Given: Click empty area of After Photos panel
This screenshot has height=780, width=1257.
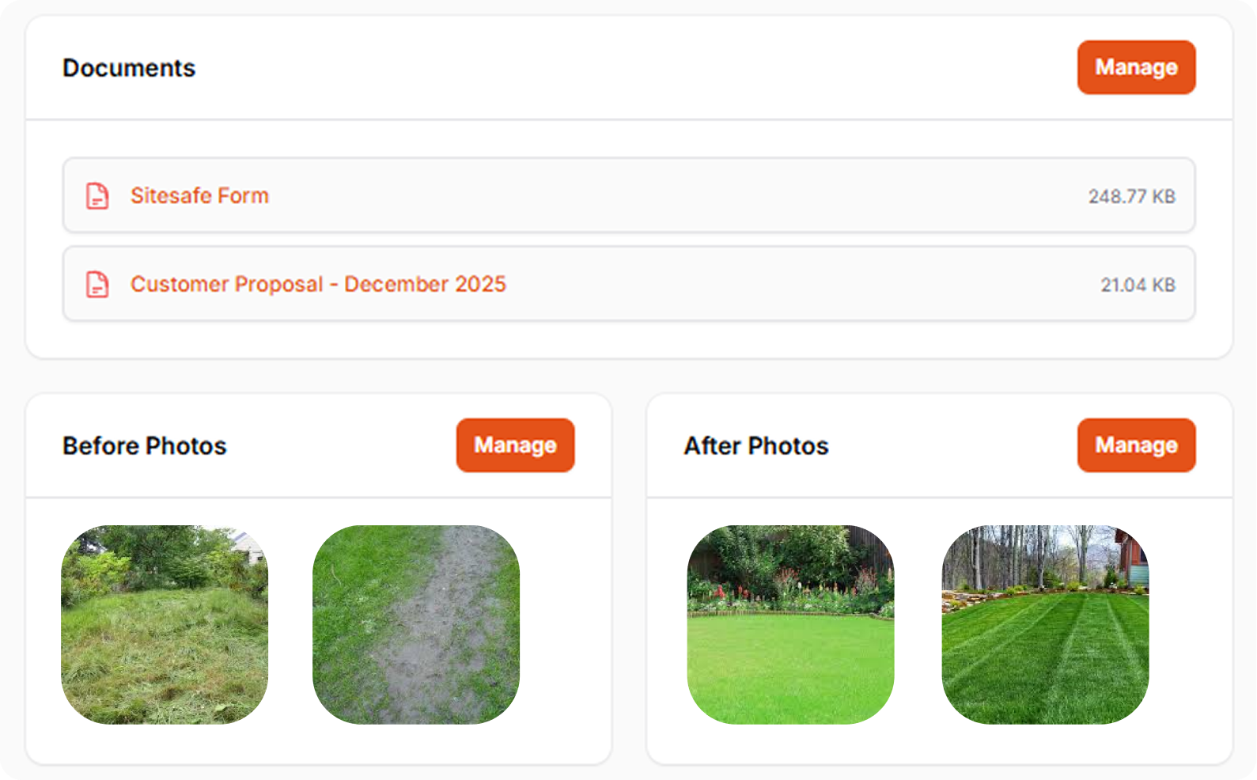Looking at the screenshot, I should [x=1191, y=625].
